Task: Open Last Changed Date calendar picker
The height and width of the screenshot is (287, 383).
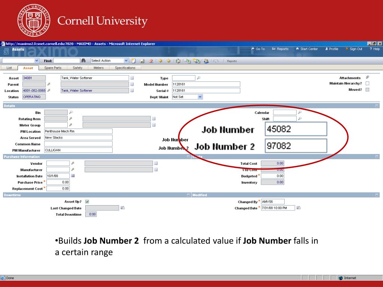Action: coord(123,208)
